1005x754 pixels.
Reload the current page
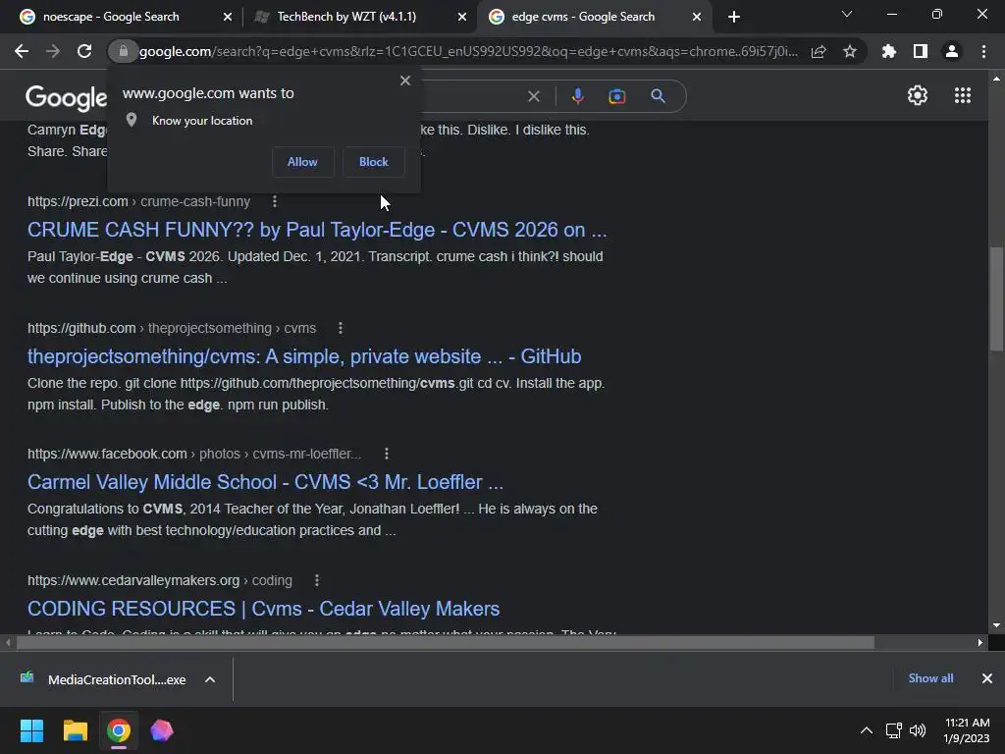tap(84, 51)
